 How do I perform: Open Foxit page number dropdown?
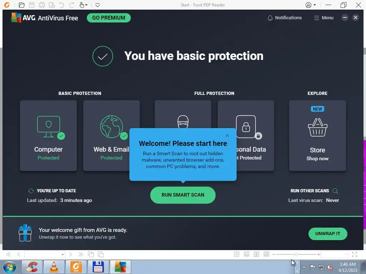(63, 255)
